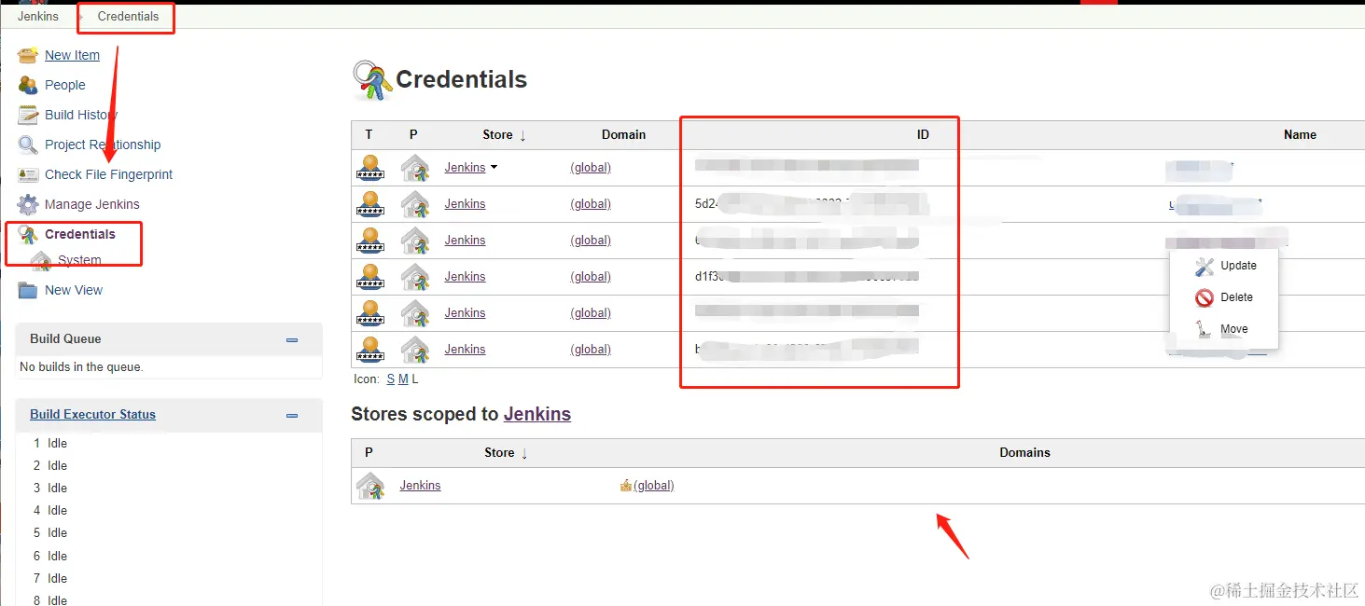
Task: Sort the credentials table by Store column
Action: 505,135
